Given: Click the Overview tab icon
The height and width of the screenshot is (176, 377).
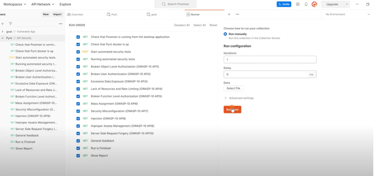Looking at the screenshot, I should 69,15.
